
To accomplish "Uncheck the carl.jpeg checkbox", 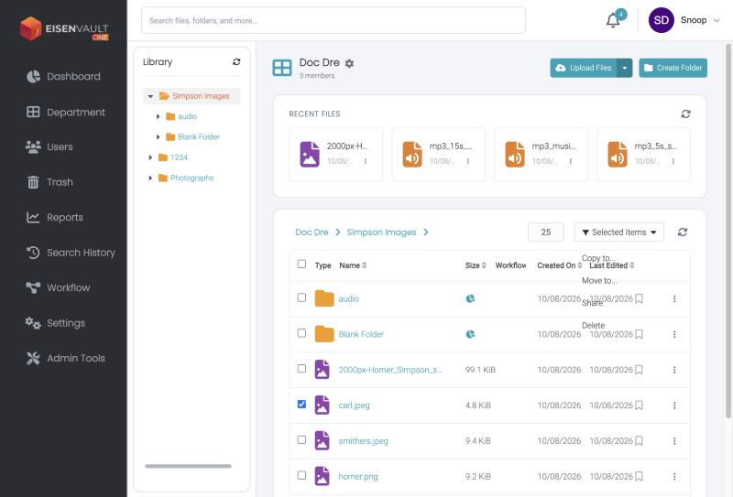I will tap(302, 404).
